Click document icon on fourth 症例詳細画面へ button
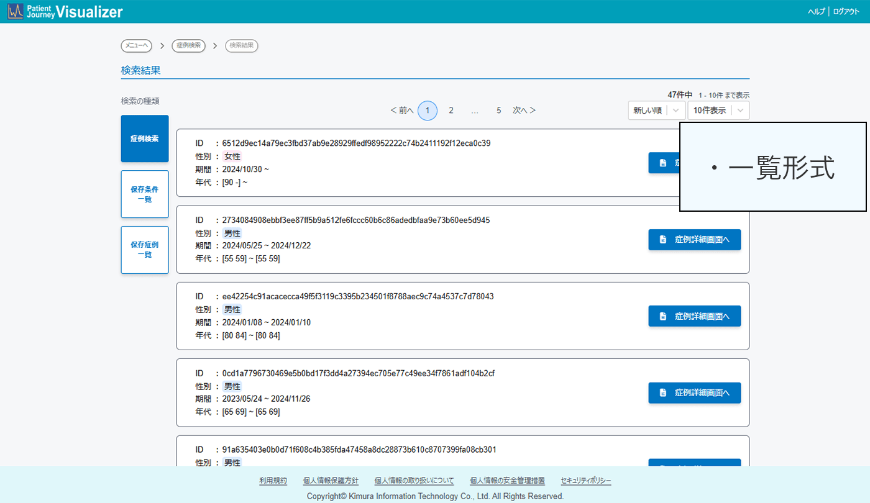870x503 pixels. [x=663, y=392]
